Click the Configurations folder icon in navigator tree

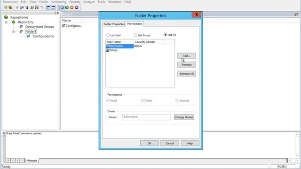click(28, 36)
